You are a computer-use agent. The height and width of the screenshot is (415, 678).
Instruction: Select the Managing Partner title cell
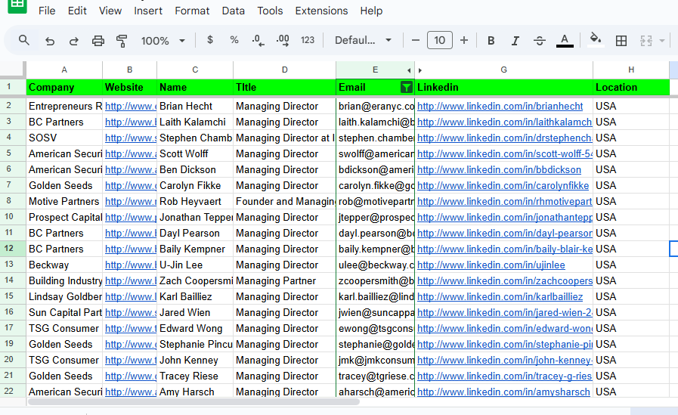coord(284,281)
